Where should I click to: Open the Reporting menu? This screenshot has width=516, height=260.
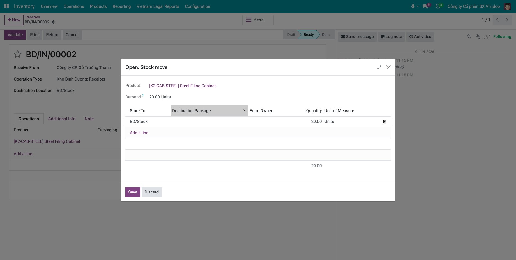pos(122,6)
